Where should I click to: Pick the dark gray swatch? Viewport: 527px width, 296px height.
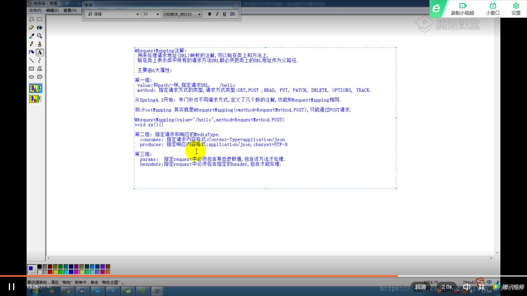[x=45, y=266]
